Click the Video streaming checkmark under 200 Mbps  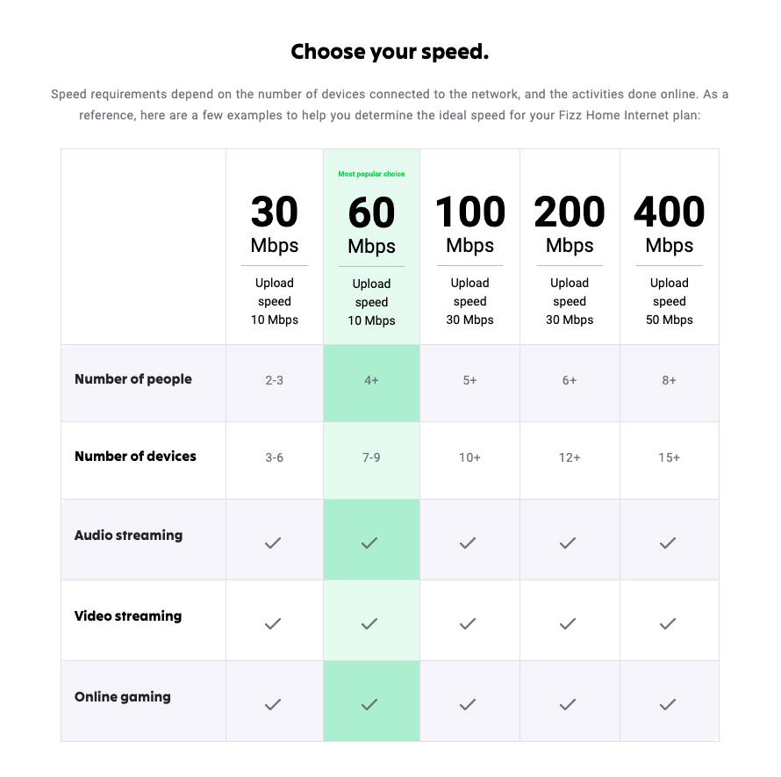(568, 624)
